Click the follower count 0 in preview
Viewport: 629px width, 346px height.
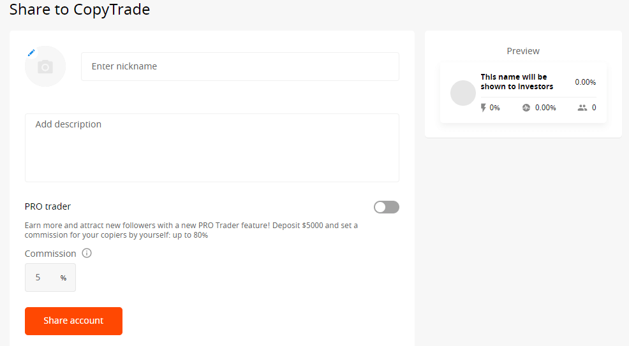(x=594, y=108)
